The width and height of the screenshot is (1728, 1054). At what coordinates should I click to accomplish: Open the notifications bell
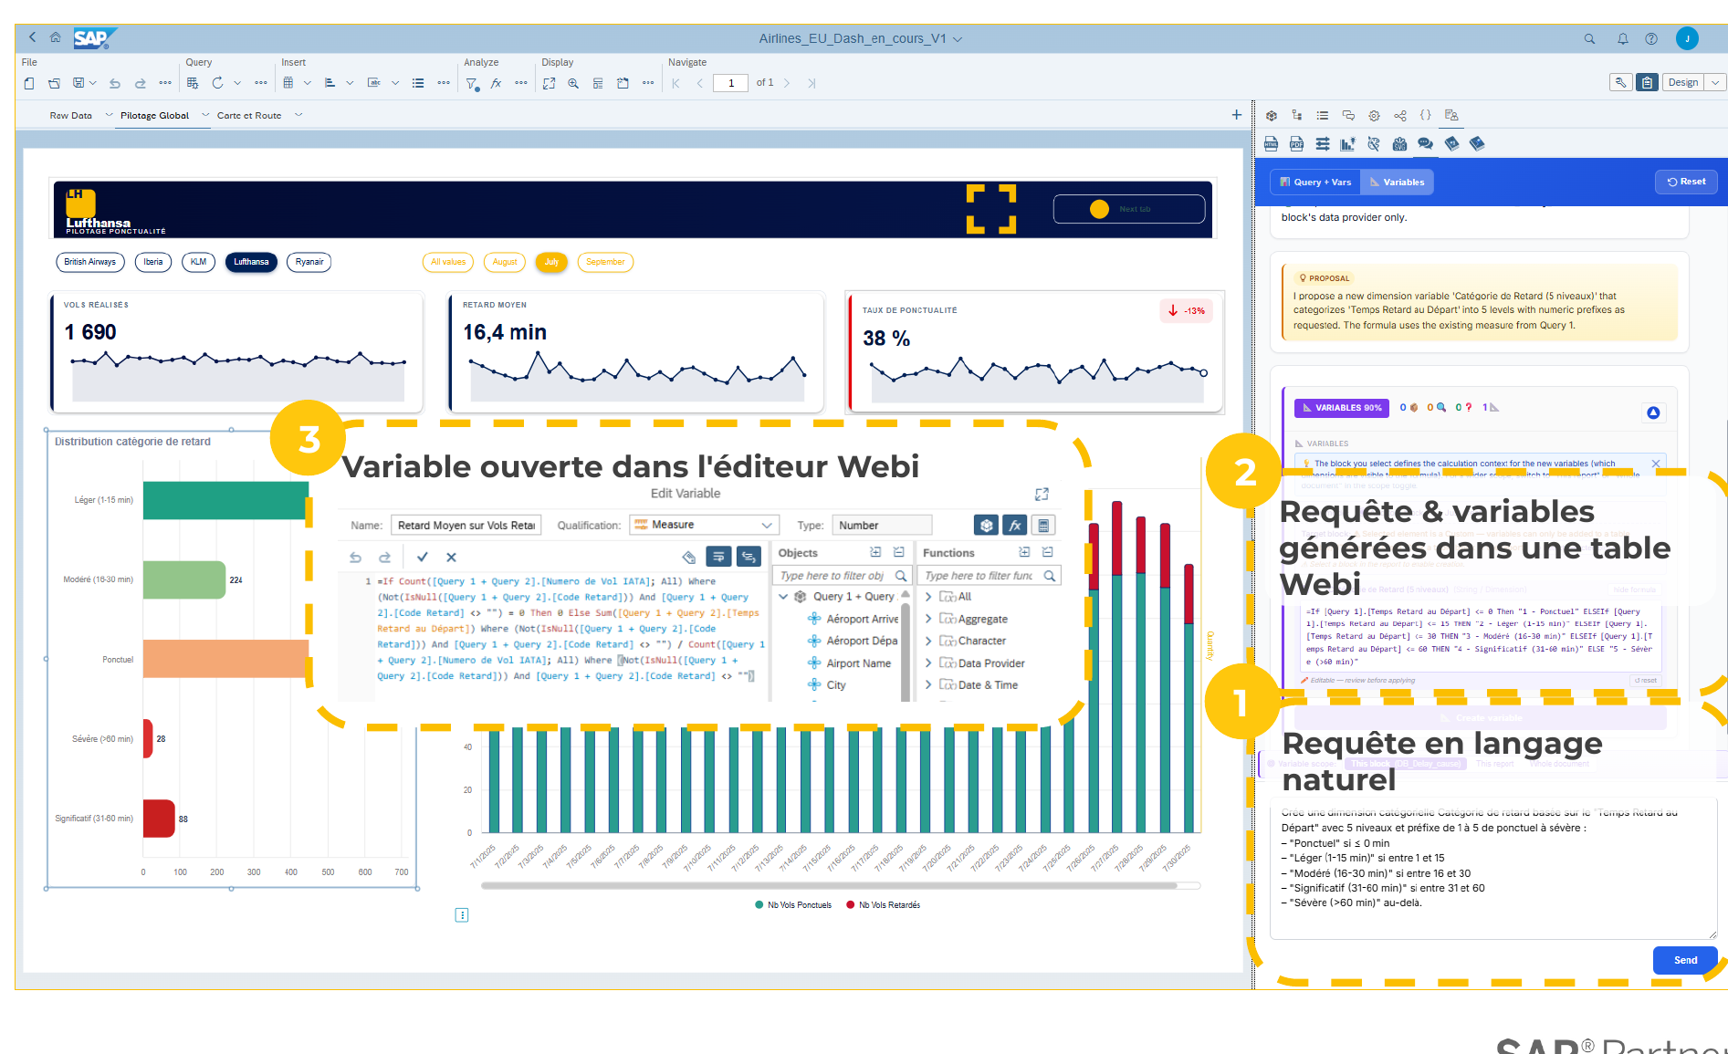(x=1622, y=38)
